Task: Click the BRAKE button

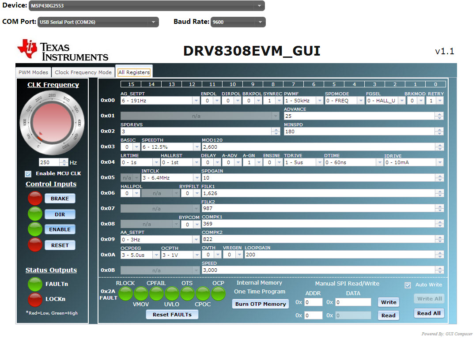Action: (x=60, y=199)
